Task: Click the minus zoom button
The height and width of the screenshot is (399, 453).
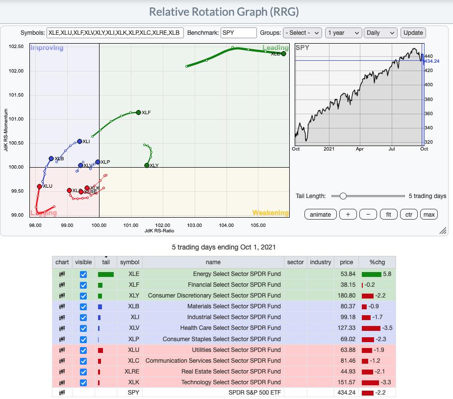Action: (x=368, y=215)
